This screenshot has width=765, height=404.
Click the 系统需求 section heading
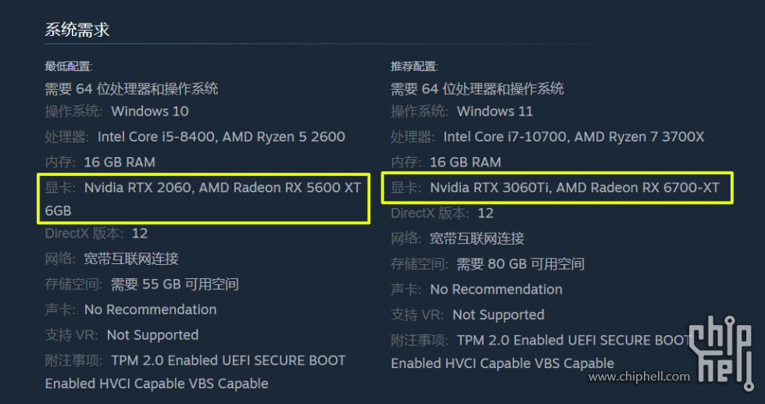[77, 30]
